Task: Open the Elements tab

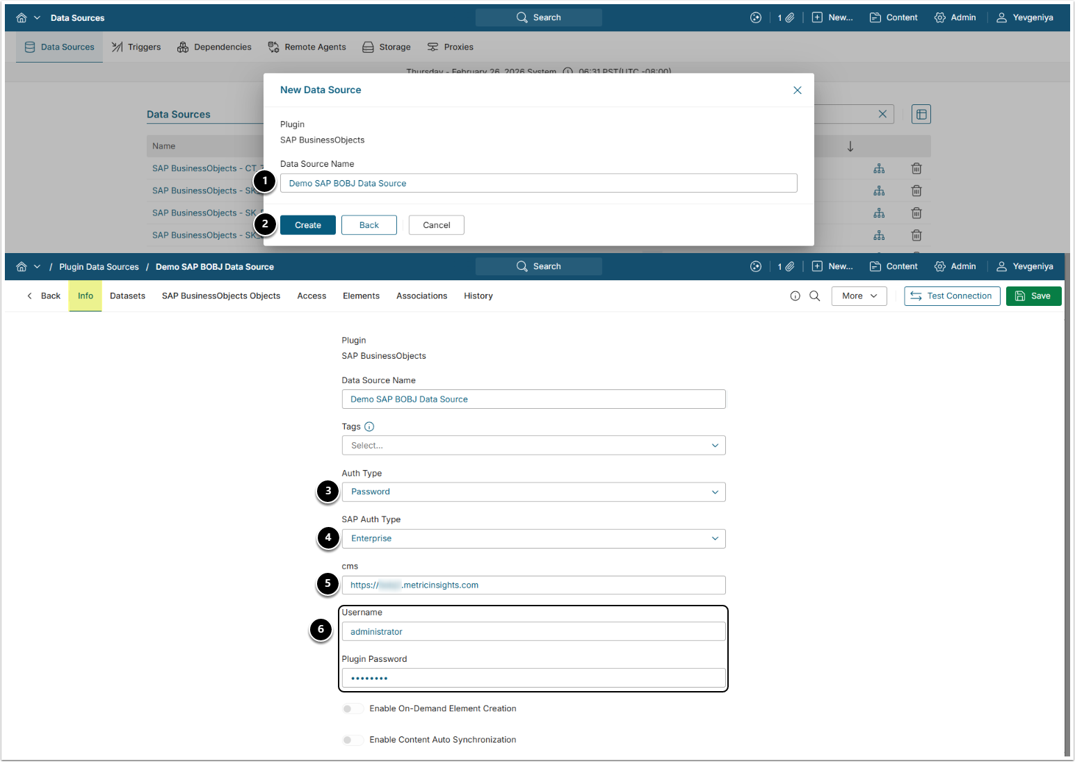Action: (361, 296)
